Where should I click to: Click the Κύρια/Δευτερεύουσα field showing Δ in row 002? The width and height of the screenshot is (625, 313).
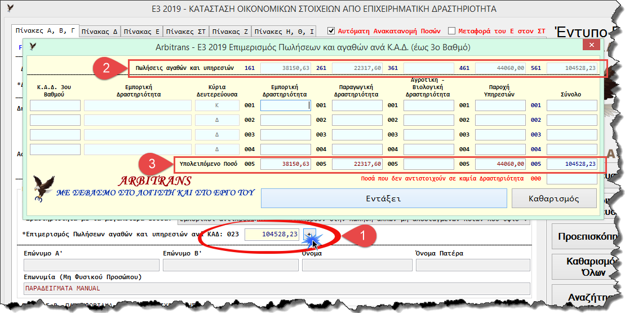click(x=217, y=120)
